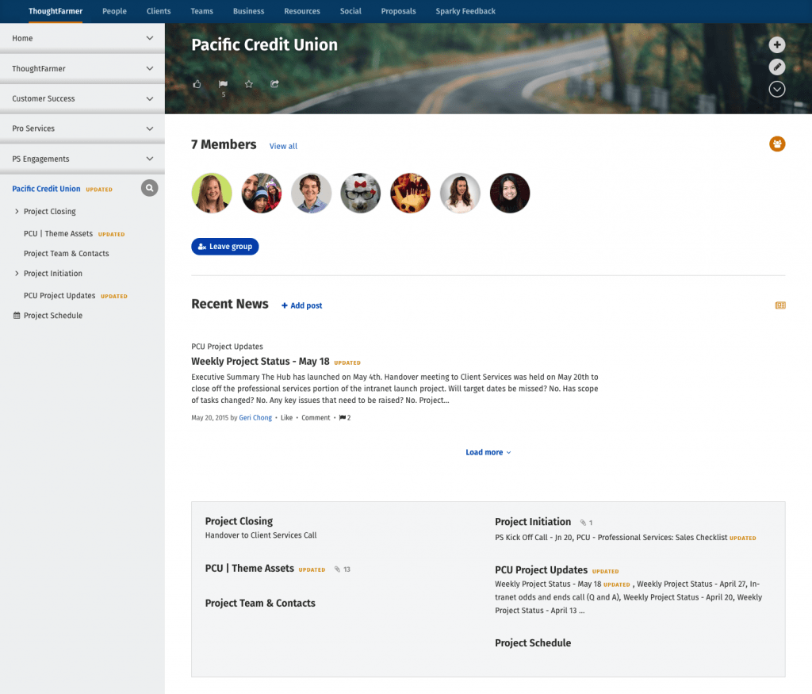Screen dimensions: 812x694
Task: Select the edit pencil icon on the banner
Action: tap(776, 67)
